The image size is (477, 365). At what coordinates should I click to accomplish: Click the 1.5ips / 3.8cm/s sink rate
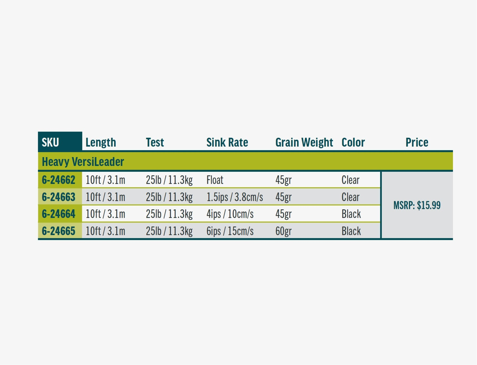coord(234,197)
